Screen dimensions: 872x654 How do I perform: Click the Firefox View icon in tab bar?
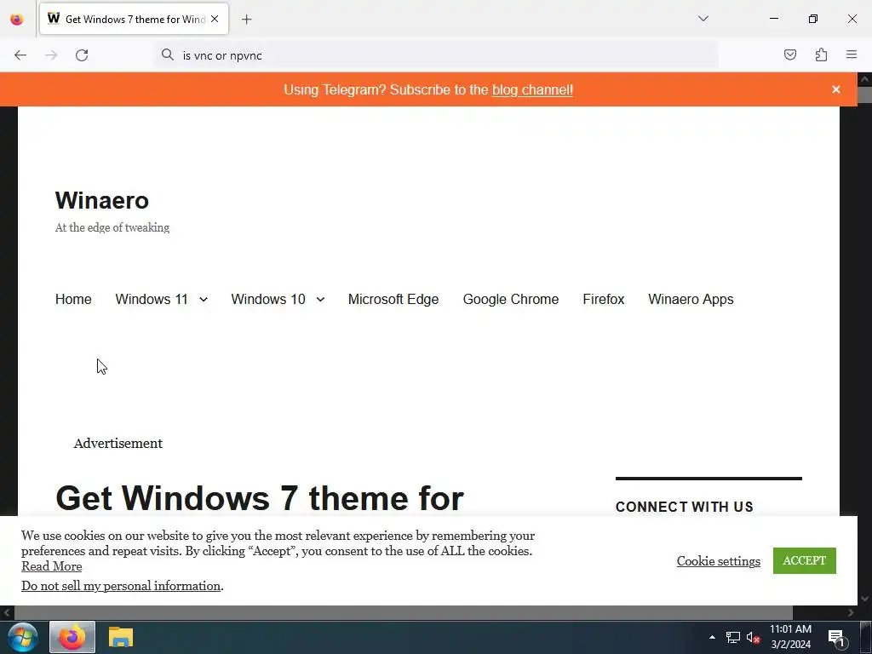click(x=17, y=20)
